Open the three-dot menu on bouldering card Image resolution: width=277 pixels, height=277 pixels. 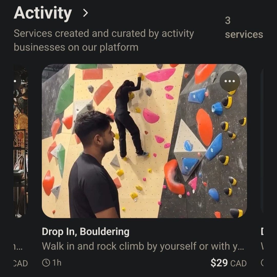(x=230, y=81)
